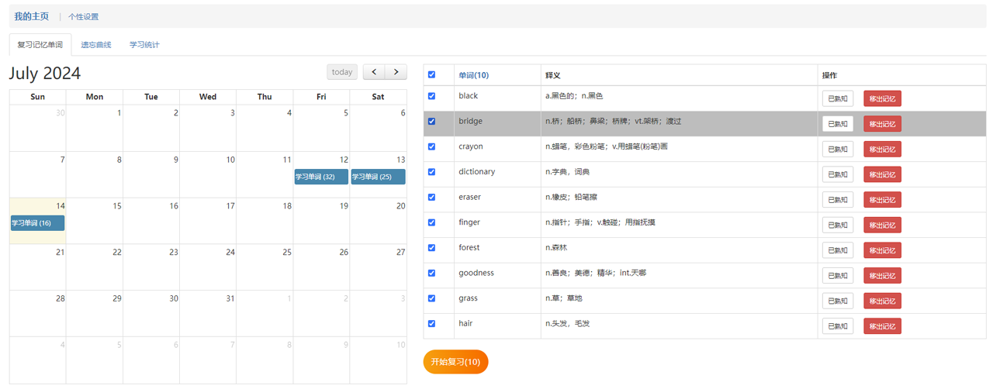Click 移出记忆 for grass

(882, 301)
